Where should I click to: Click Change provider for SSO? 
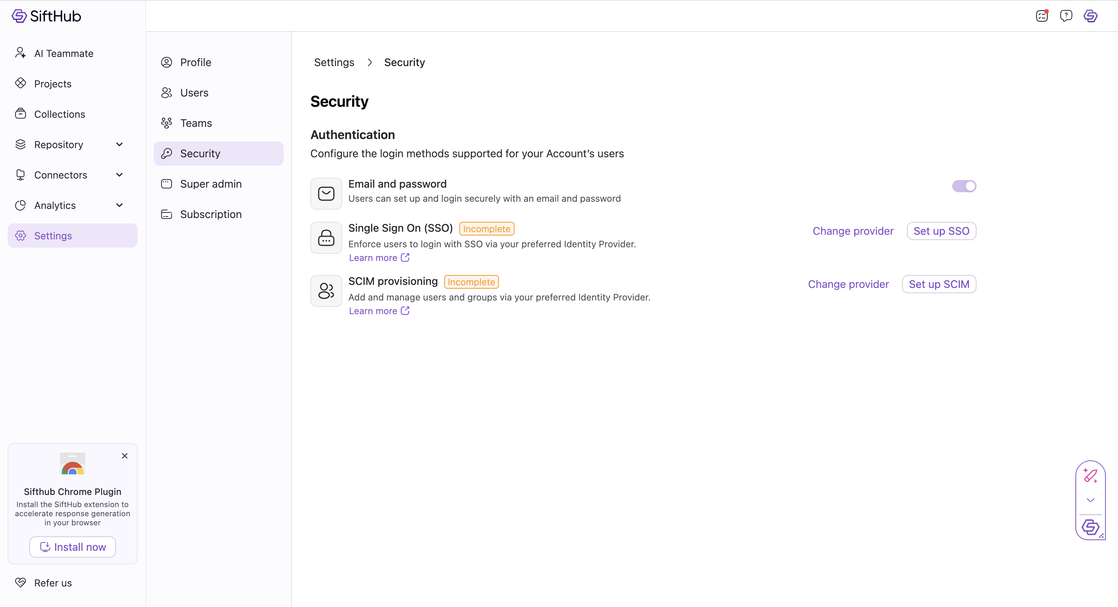853,231
